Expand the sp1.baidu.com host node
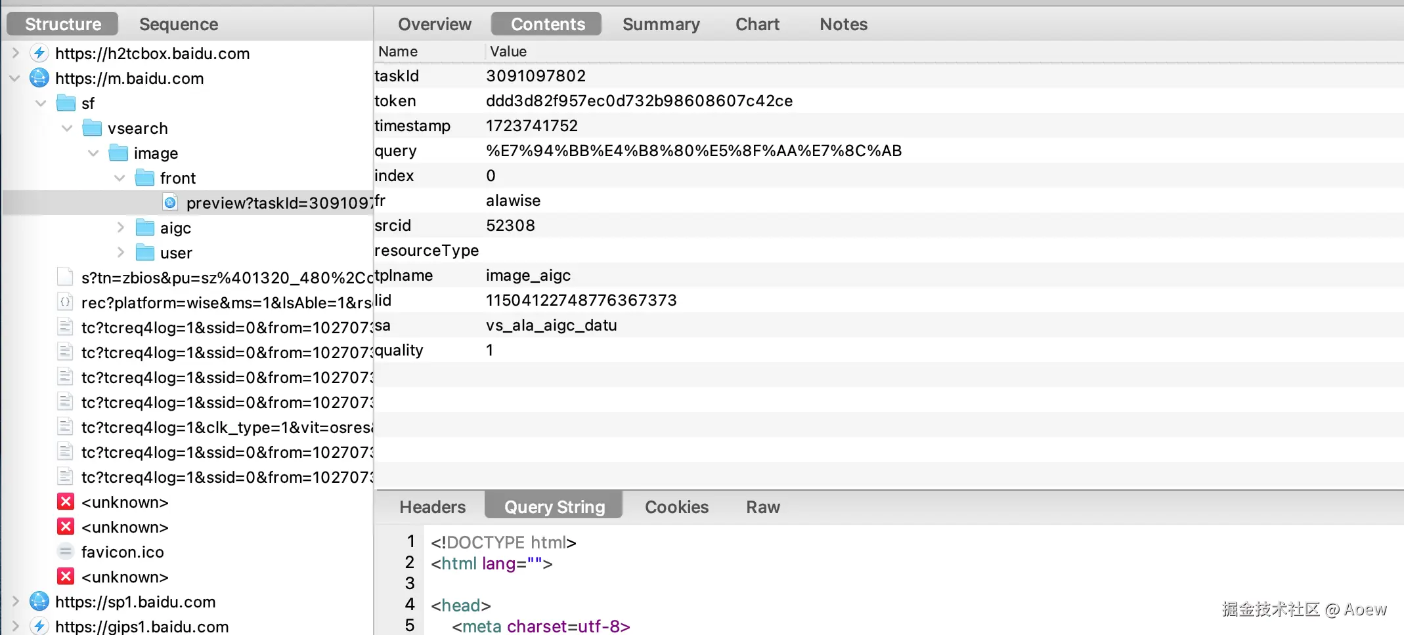The width and height of the screenshot is (1404, 635). coord(16,602)
